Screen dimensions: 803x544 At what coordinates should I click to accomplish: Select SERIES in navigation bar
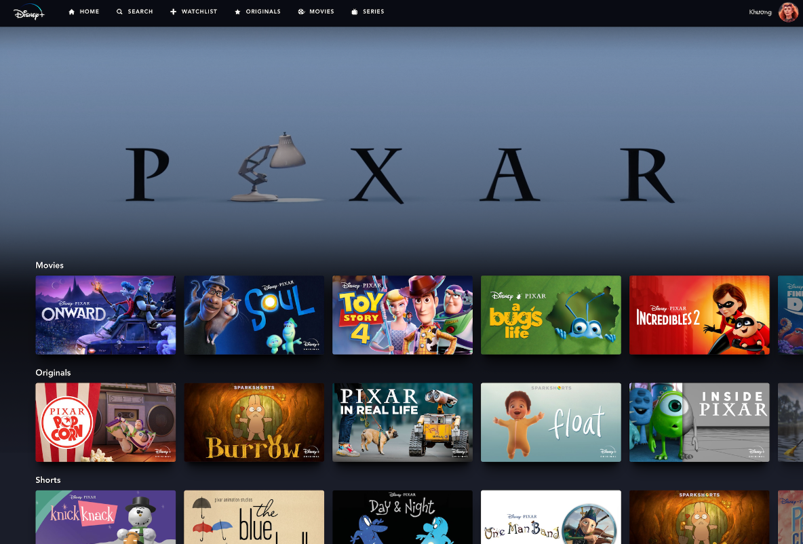[x=373, y=12]
